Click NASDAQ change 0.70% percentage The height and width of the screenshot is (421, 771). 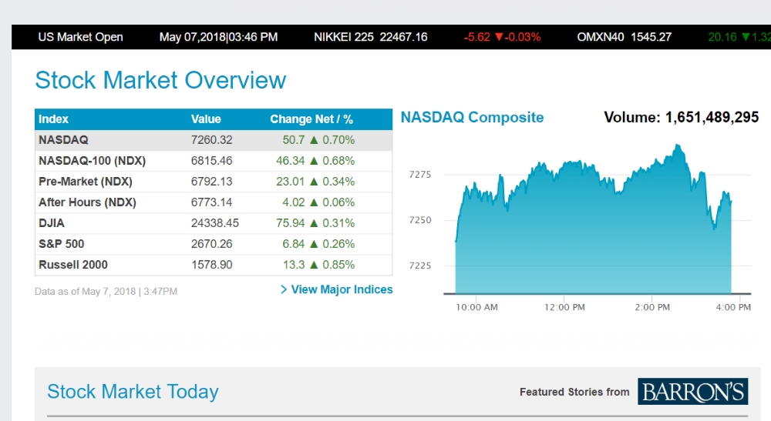[338, 140]
